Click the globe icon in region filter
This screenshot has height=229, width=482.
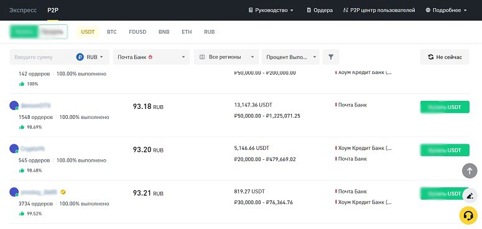point(202,57)
